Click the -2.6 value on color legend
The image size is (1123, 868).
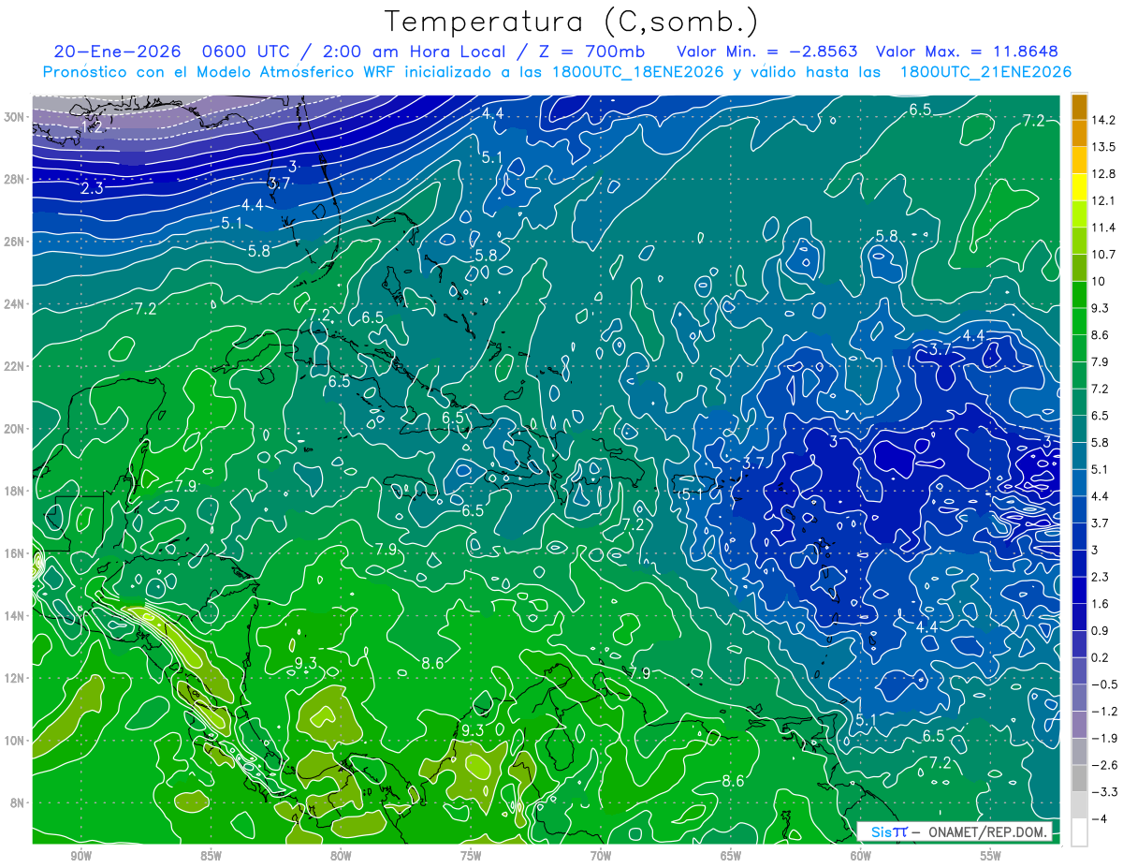1104,765
